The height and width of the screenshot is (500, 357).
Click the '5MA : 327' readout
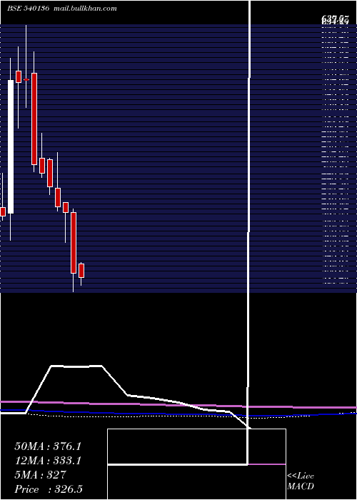40,475
